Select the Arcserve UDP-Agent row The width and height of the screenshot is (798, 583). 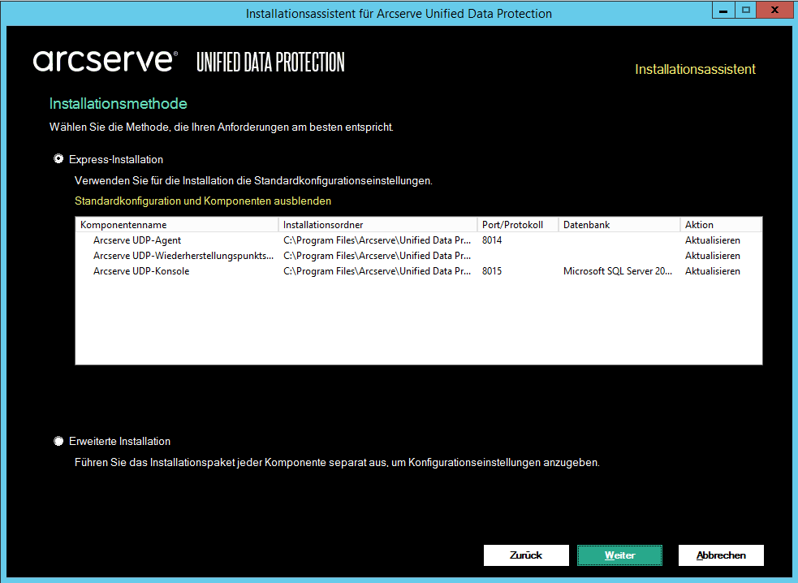[418, 240]
